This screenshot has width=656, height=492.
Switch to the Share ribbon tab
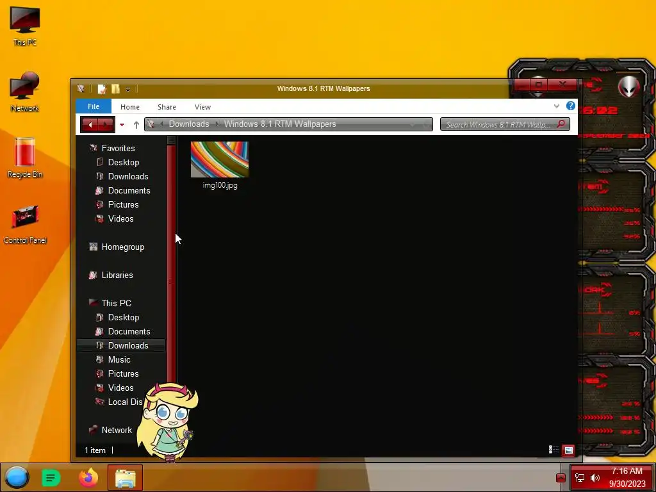[x=167, y=107]
